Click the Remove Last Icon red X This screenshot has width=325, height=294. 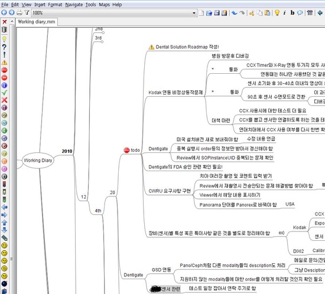[x=4, y=22]
